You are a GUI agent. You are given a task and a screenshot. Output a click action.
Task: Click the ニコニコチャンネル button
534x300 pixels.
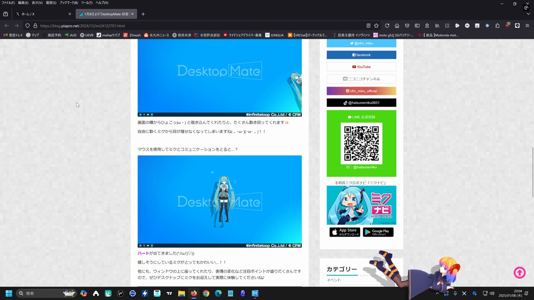point(361,79)
